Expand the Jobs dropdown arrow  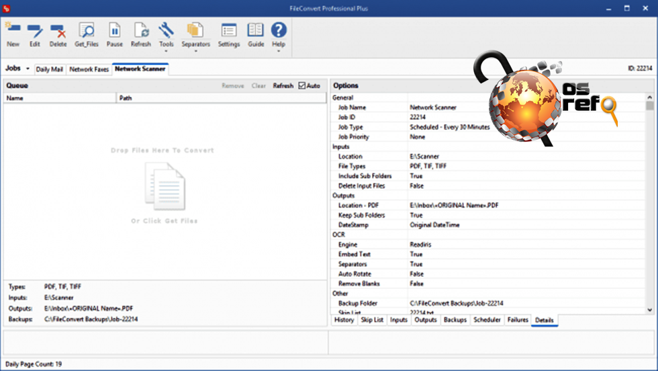[x=28, y=69]
